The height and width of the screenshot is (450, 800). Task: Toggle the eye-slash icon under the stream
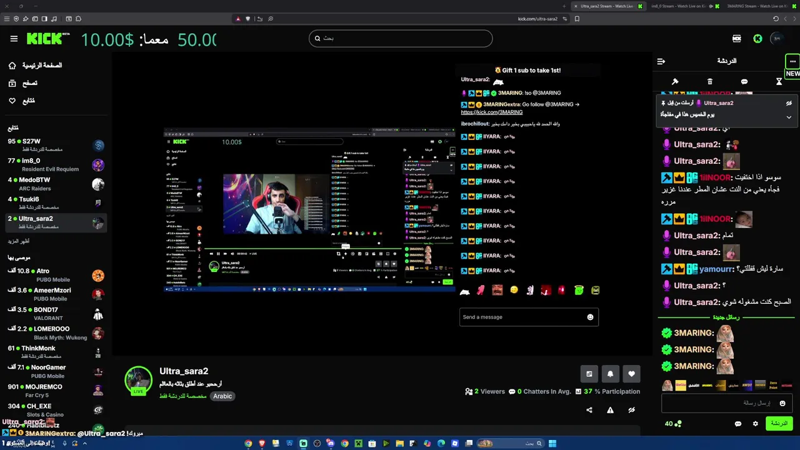(631, 410)
